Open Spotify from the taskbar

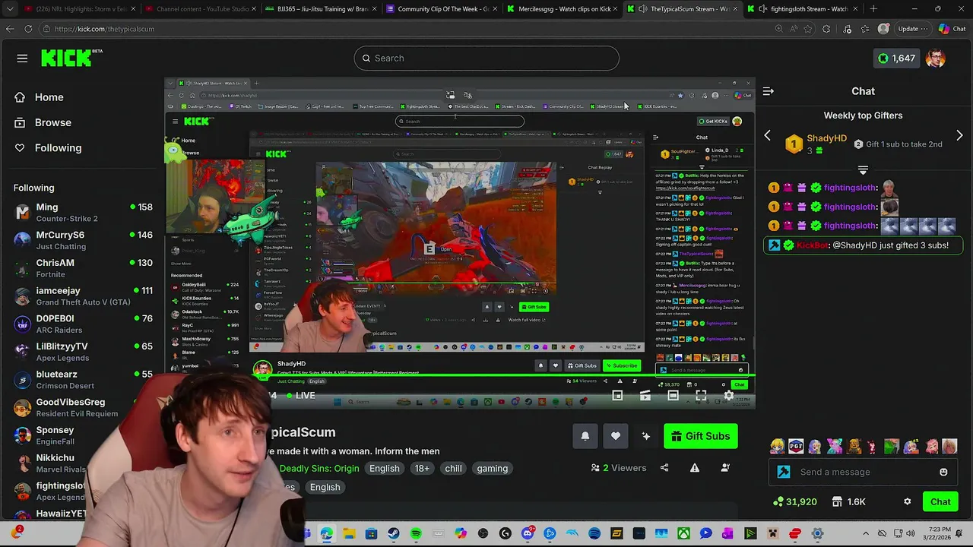[x=416, y=534]
